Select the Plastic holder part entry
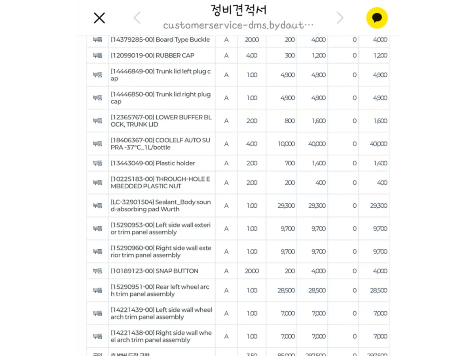Viewport: 475px width, 356px height. click(x=238, y=163)
